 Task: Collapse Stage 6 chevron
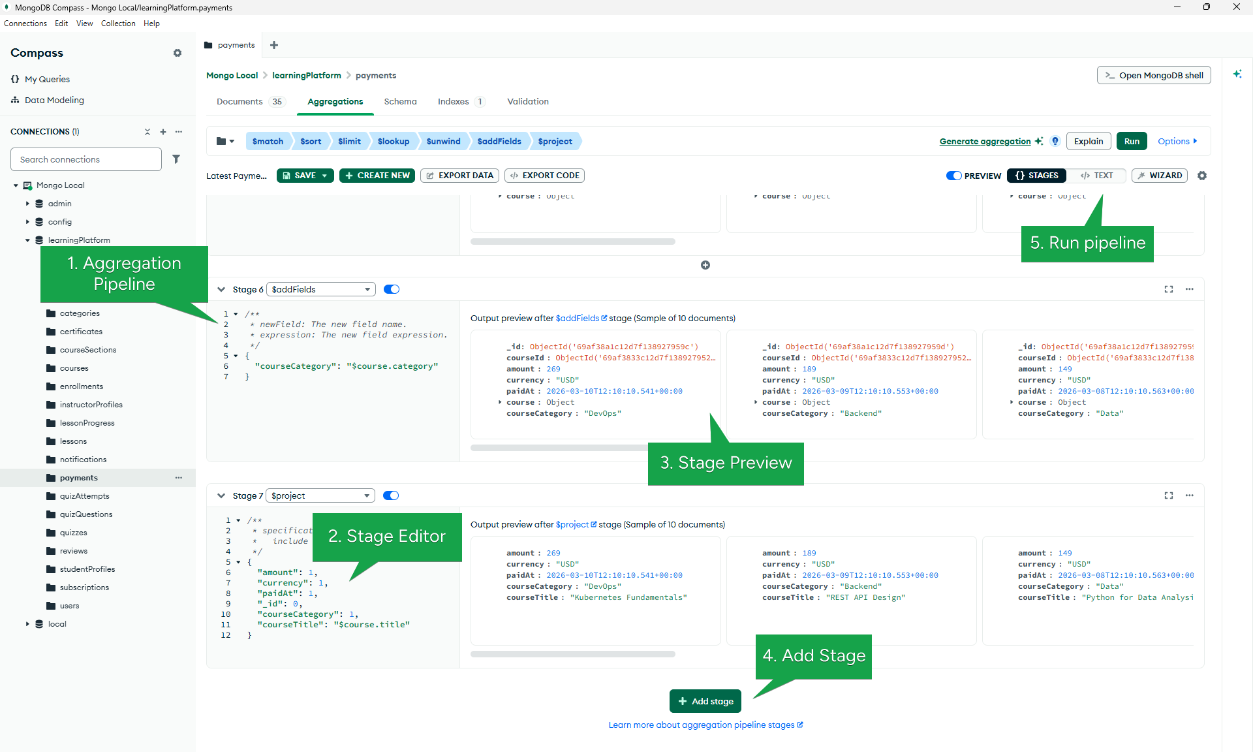point(221,289)
